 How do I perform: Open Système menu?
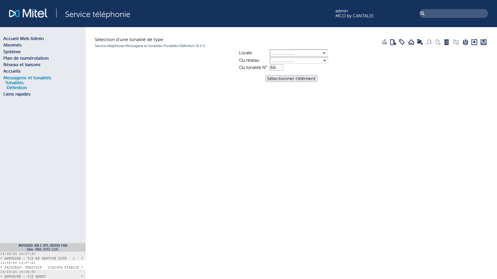click(x=12, y=52)
